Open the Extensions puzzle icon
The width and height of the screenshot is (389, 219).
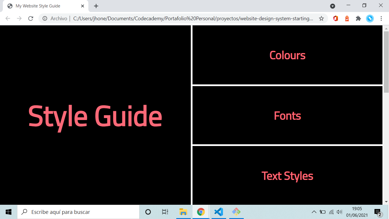point(358,19)
